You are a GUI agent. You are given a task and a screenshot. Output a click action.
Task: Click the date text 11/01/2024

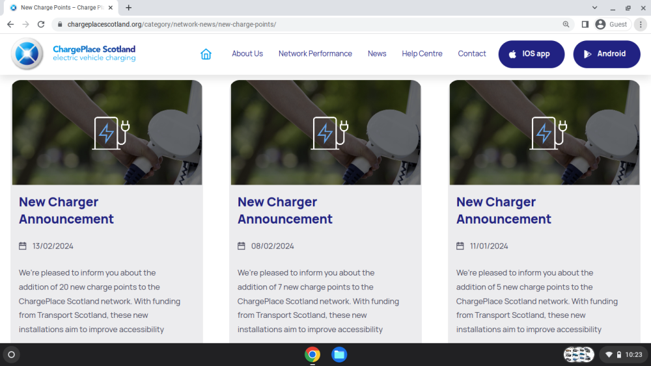click(489, 246)
